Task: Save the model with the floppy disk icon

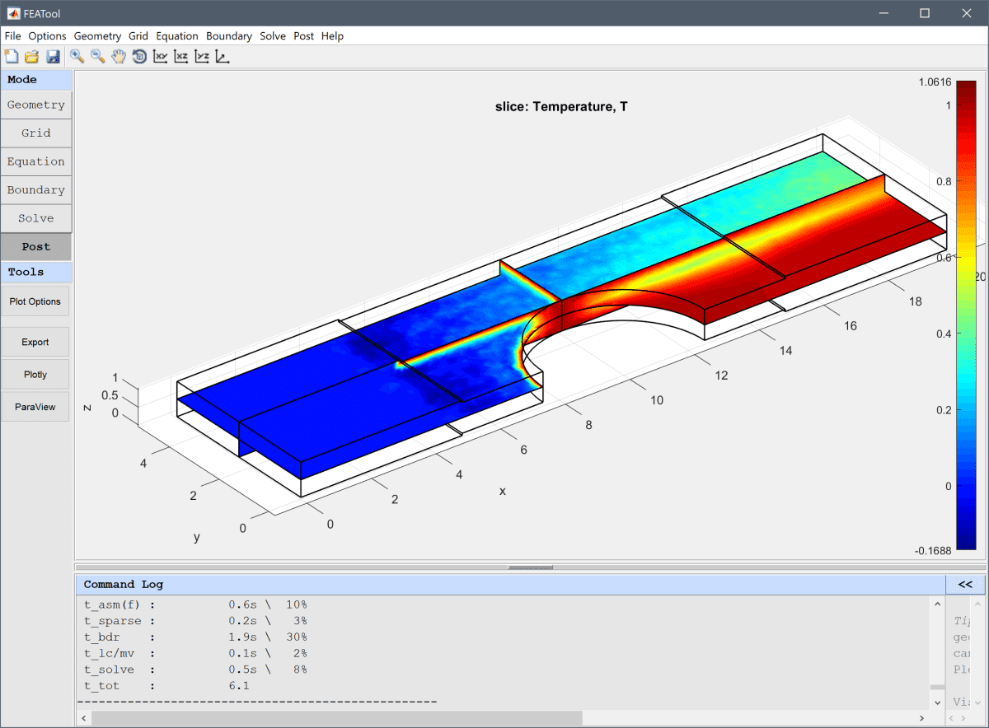Action: [x=53, y=56]
